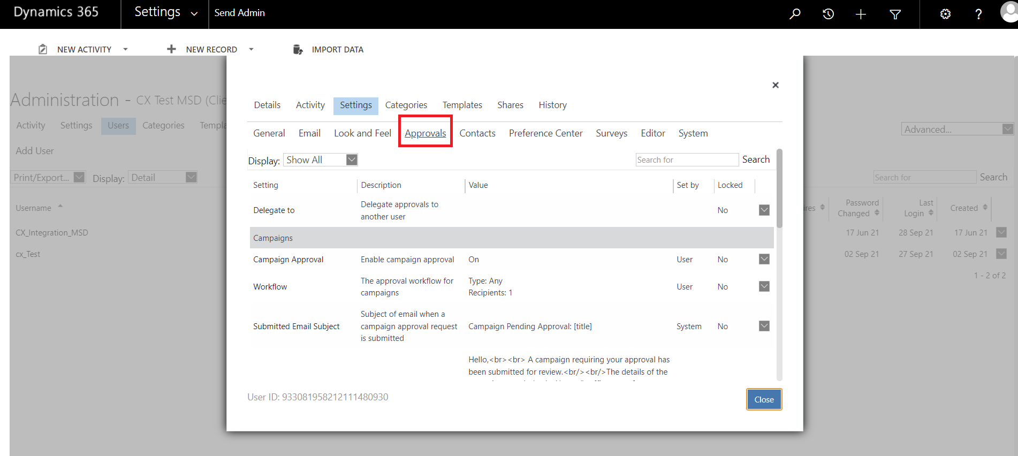
Task: Click the New Activity clipboard icon
Action: [43, 49]
